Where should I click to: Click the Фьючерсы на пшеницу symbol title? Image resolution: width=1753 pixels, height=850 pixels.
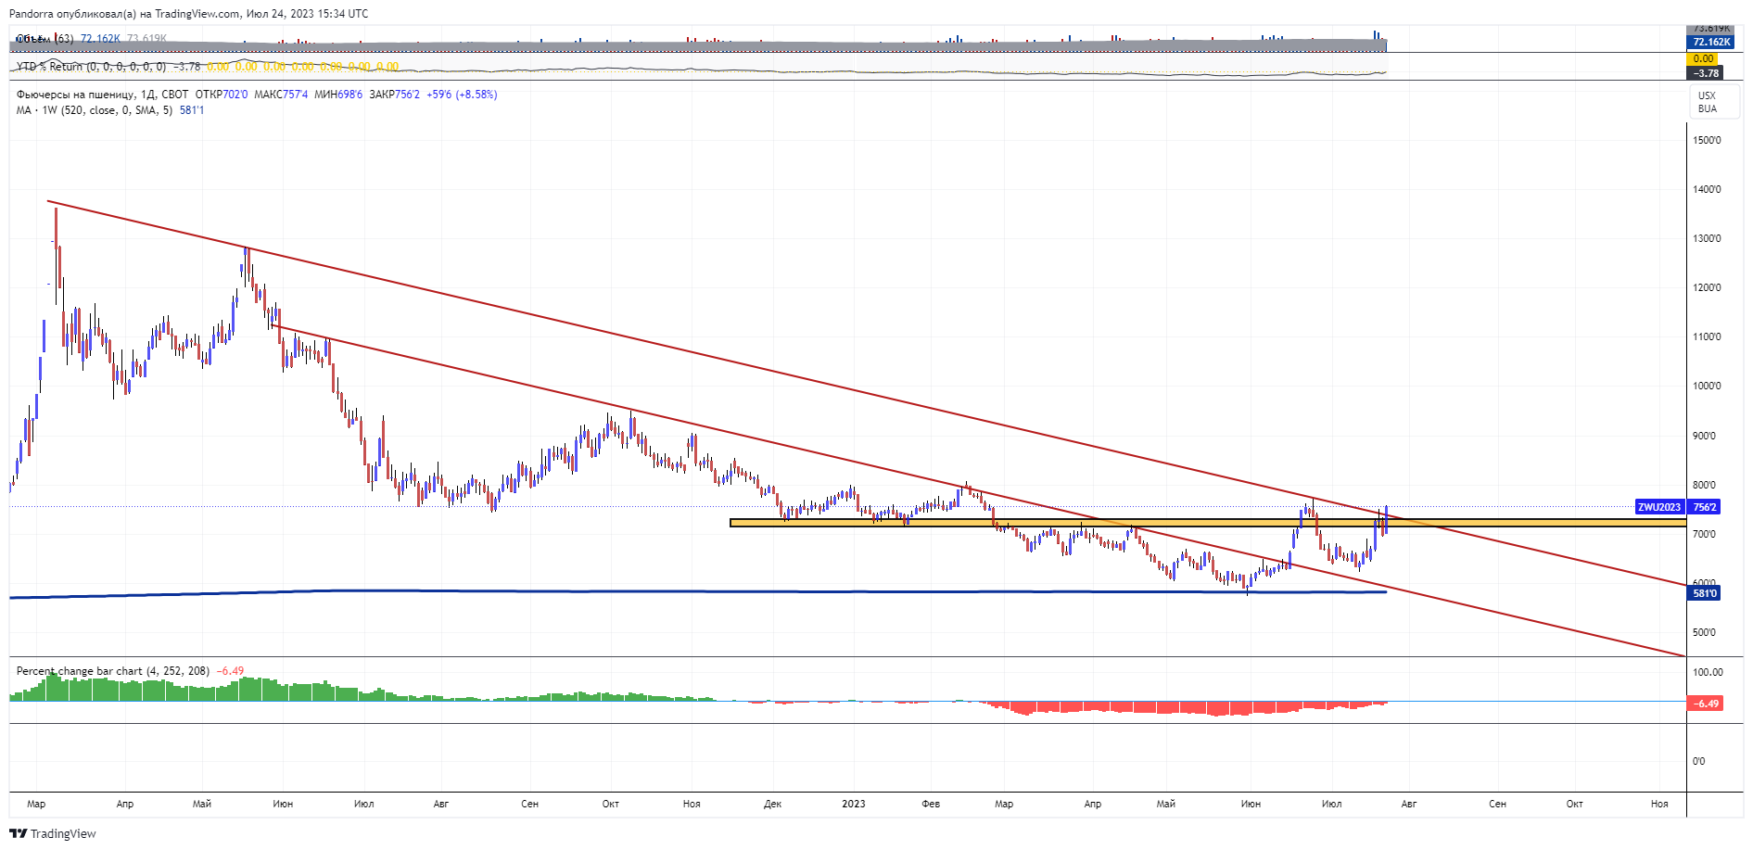[75, 95]
